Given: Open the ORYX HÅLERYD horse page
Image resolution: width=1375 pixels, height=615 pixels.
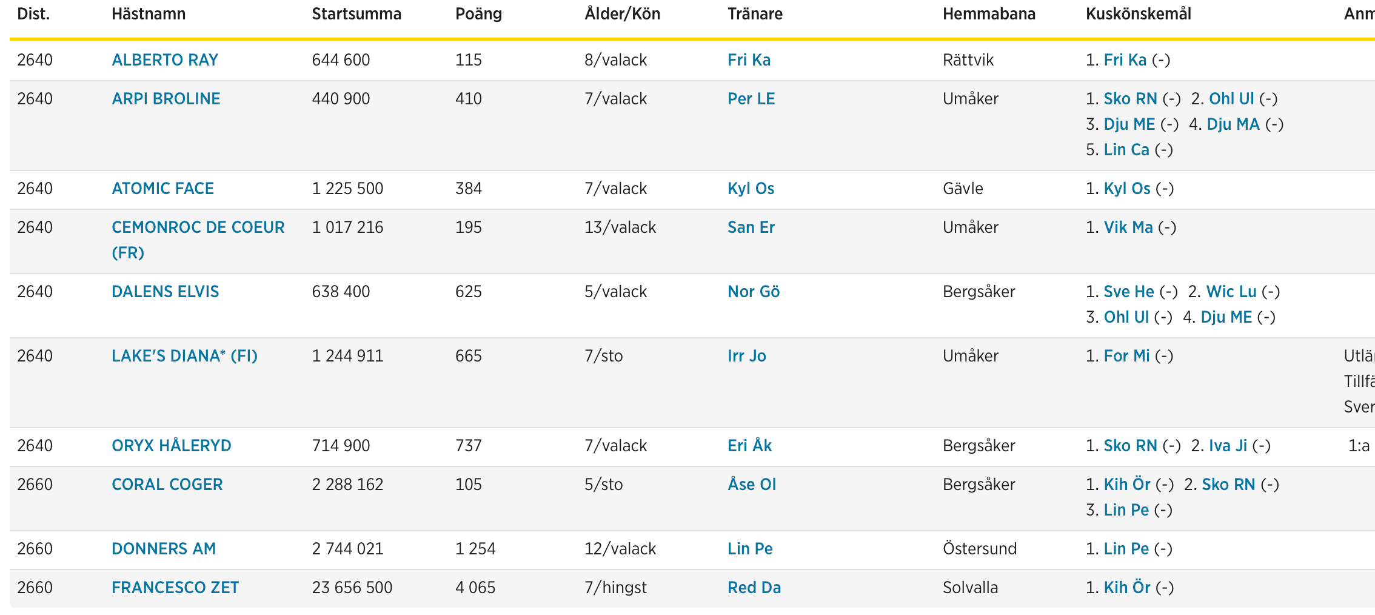Looking at the screenshot, I should coord(172,446).
